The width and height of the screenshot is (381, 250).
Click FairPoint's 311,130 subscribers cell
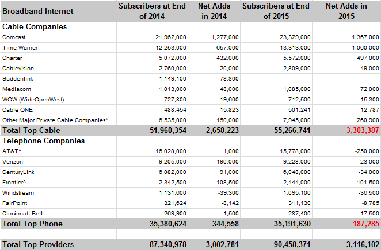pos(299,203)
